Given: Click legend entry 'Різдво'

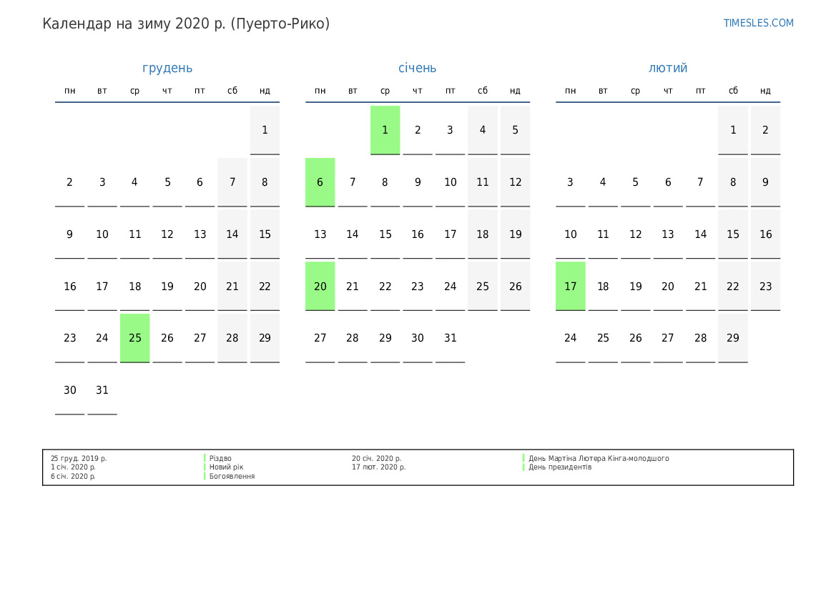Looking at the screenshot, I should tap(220, 458).
